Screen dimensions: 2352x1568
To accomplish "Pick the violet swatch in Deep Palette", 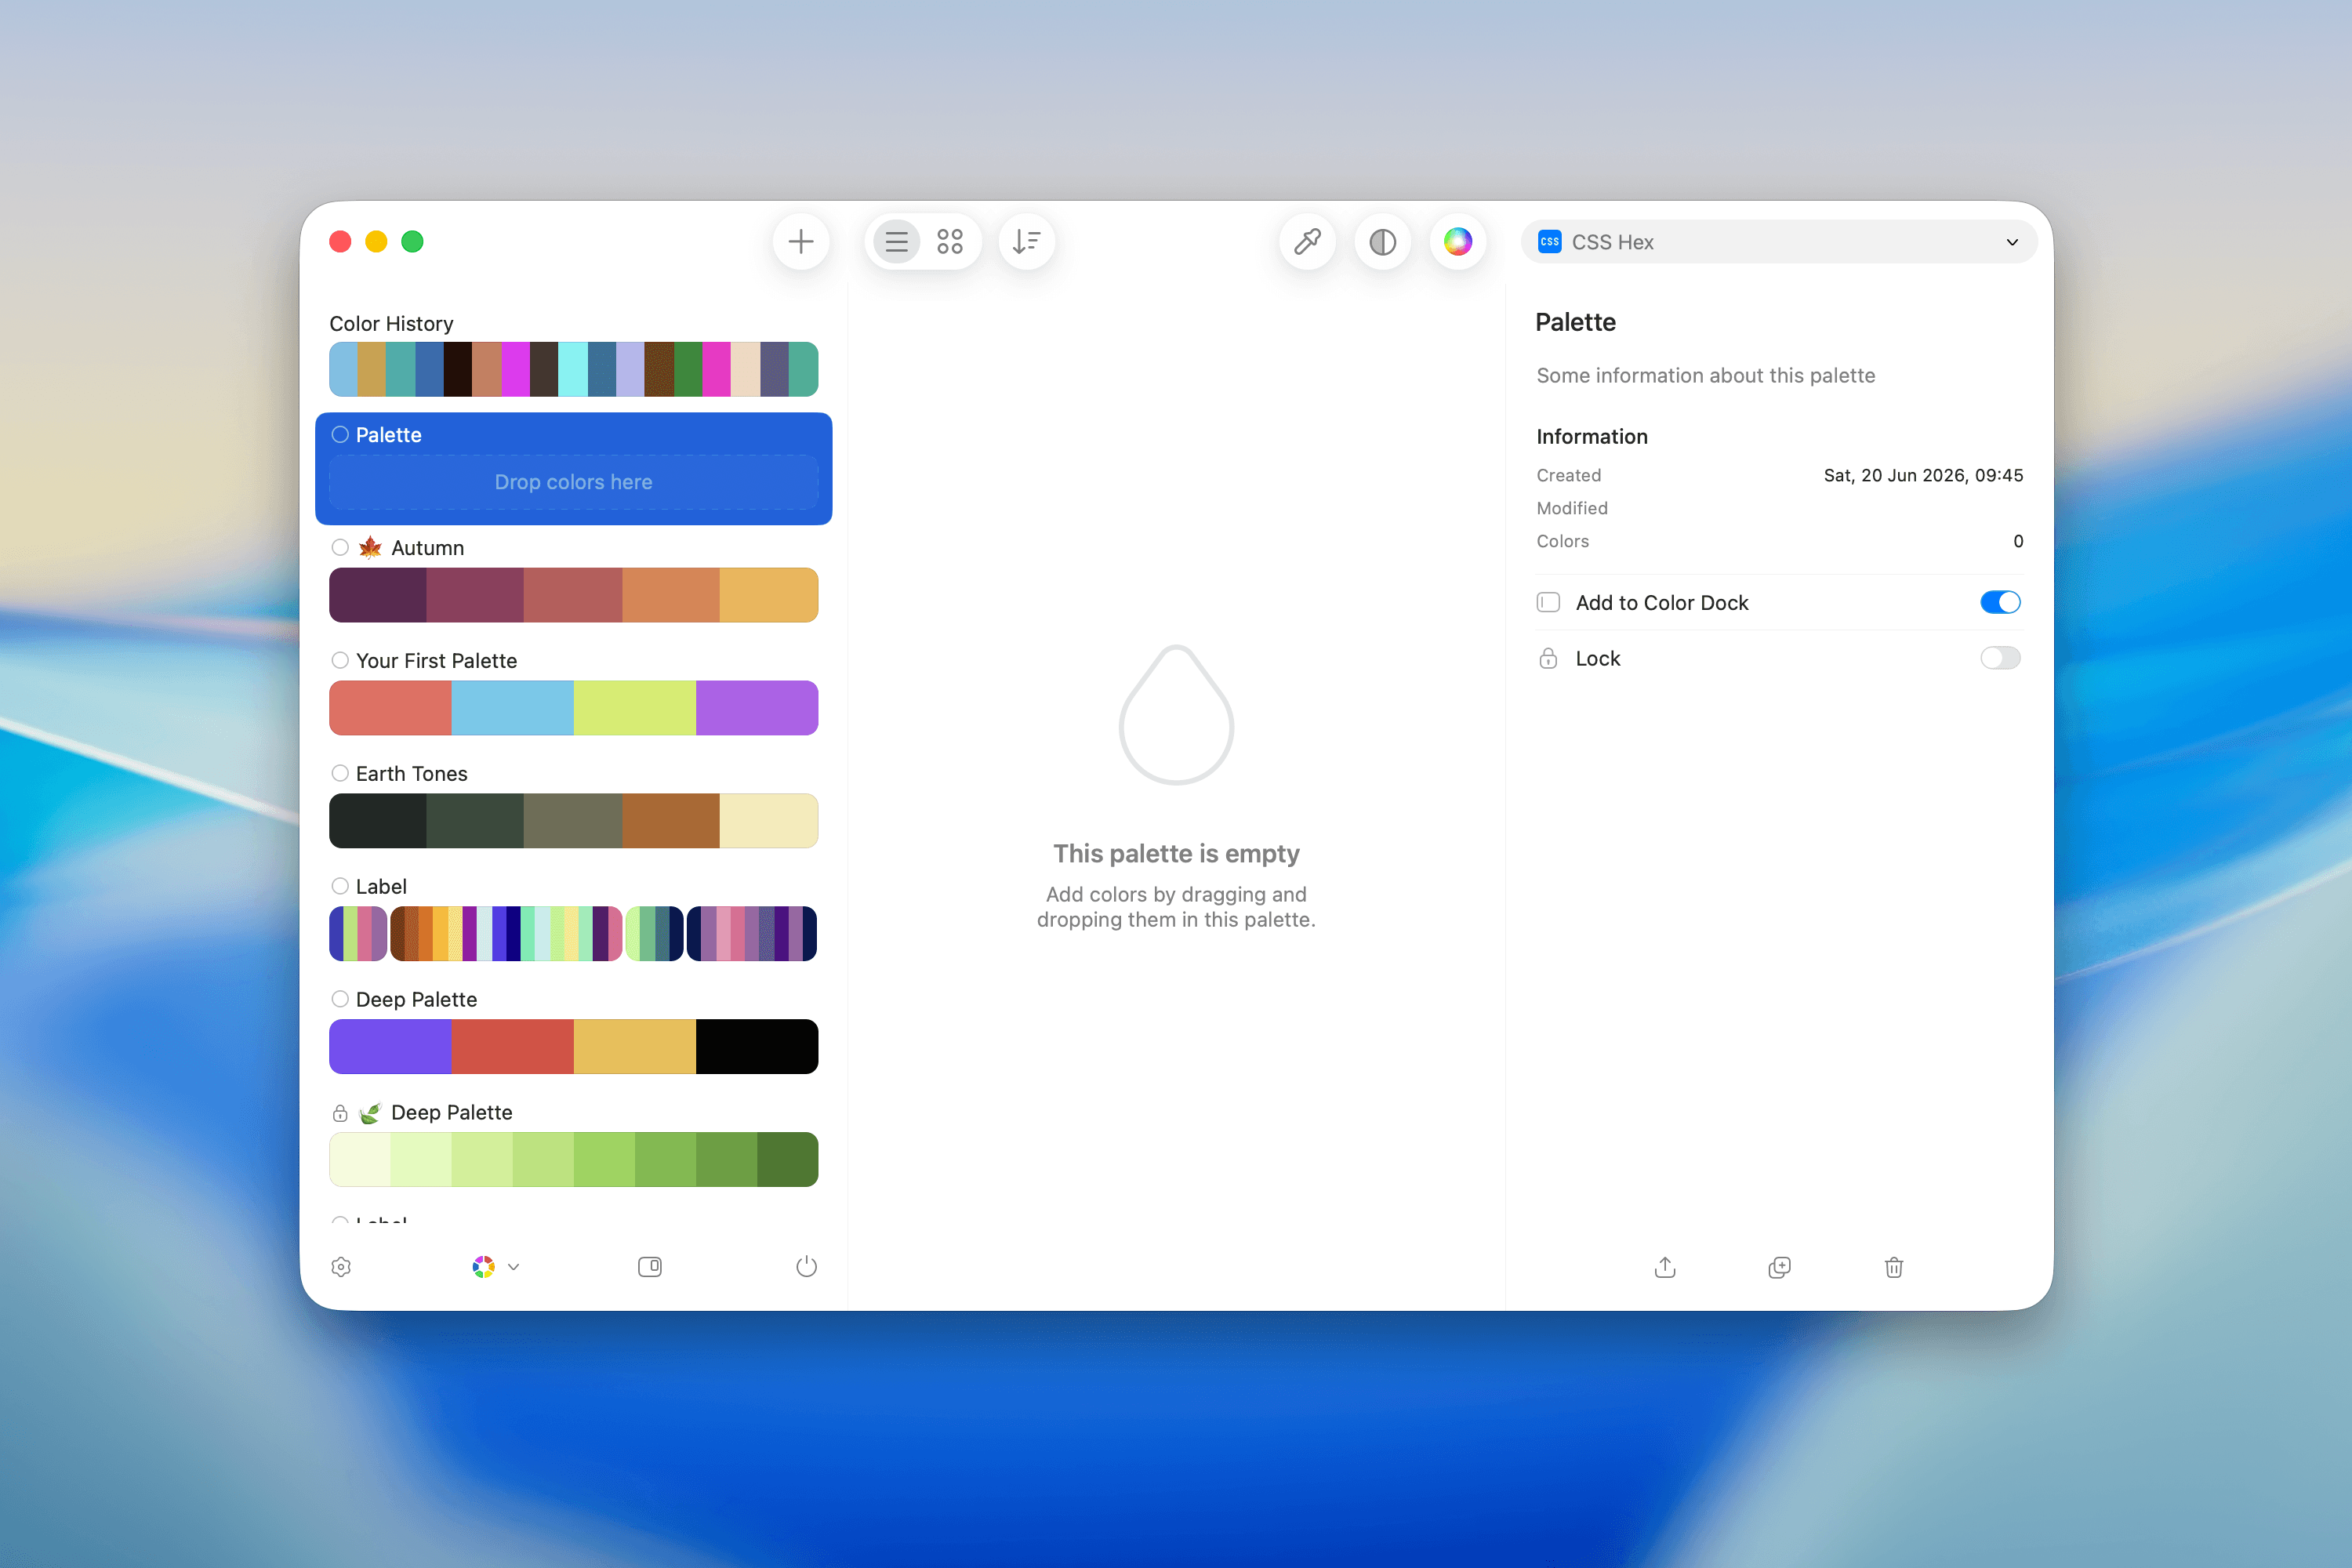I will point(390,1047).
